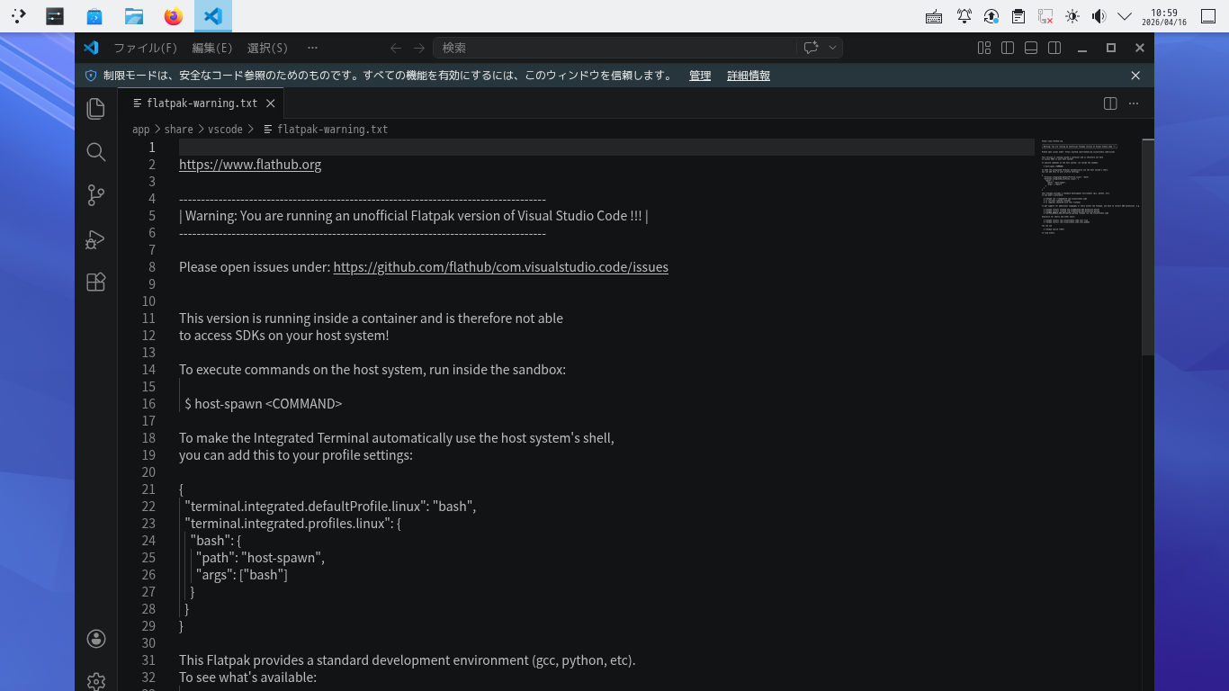This screenshot has height=691, width=1229.
Task: Open the brightness tray icon
Action: (x=1072, y=16)
